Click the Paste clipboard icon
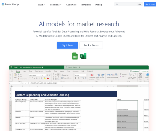The image size is (158, 131). pyautogui.click(x=15, y=75)
